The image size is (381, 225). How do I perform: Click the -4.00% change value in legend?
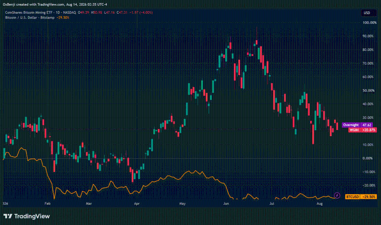pos(146,12)
